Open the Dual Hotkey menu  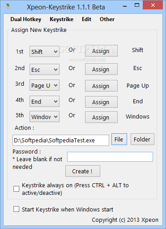[x=26, y=19]
